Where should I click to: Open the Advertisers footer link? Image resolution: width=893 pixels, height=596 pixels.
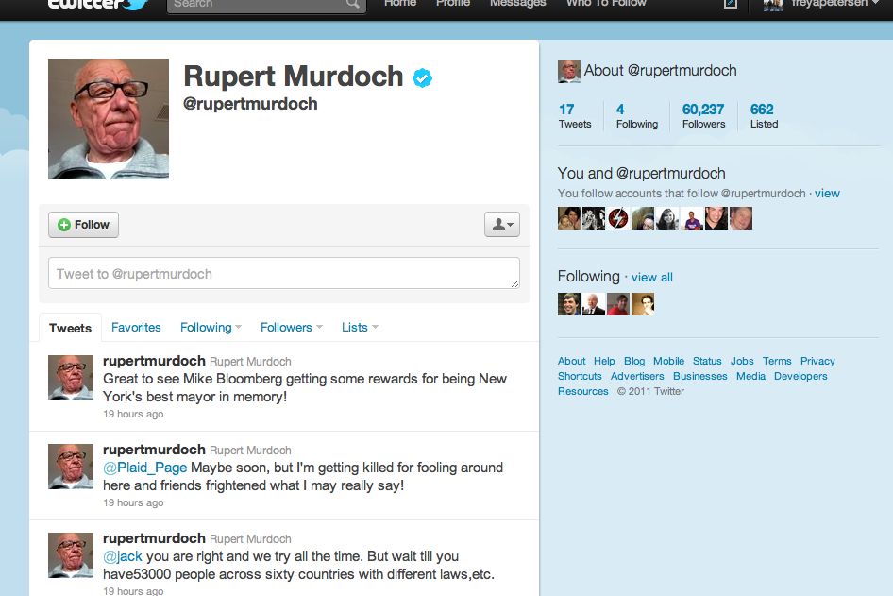(x=637, y=376)
